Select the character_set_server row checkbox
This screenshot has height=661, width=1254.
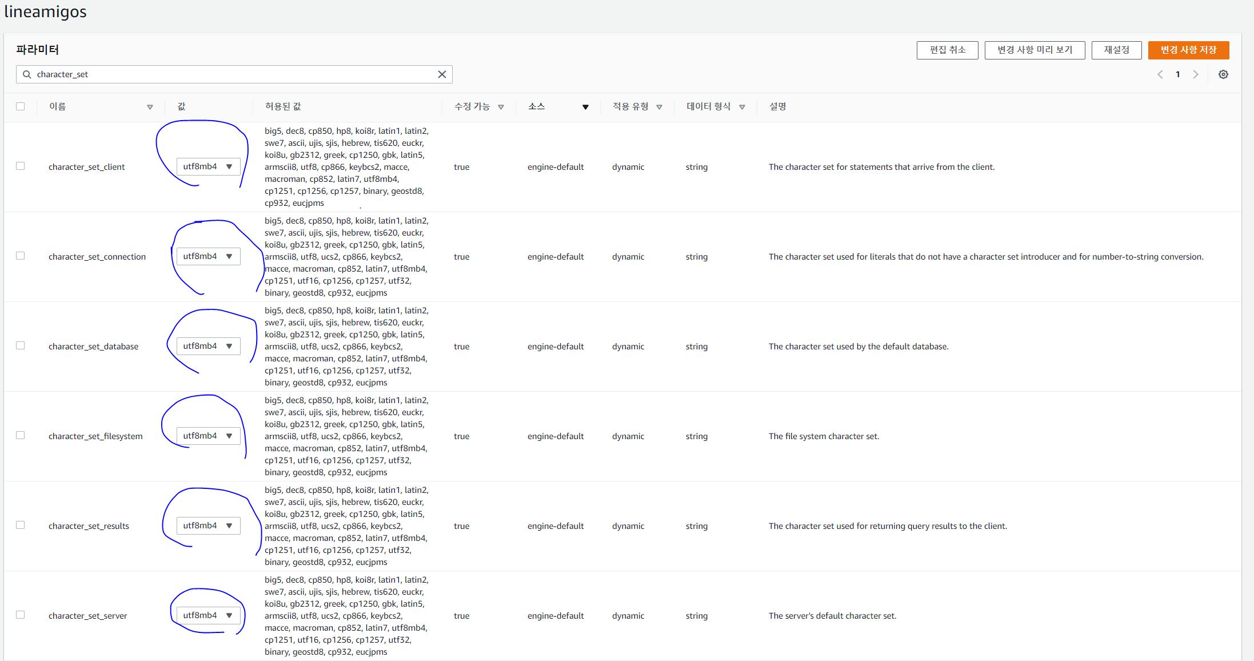[21, 615]
